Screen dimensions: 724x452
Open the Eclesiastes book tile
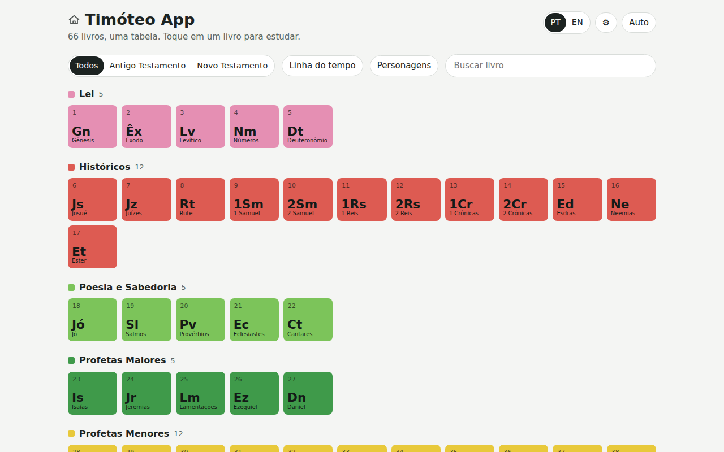pyautogui.click(x=254, y=320)
